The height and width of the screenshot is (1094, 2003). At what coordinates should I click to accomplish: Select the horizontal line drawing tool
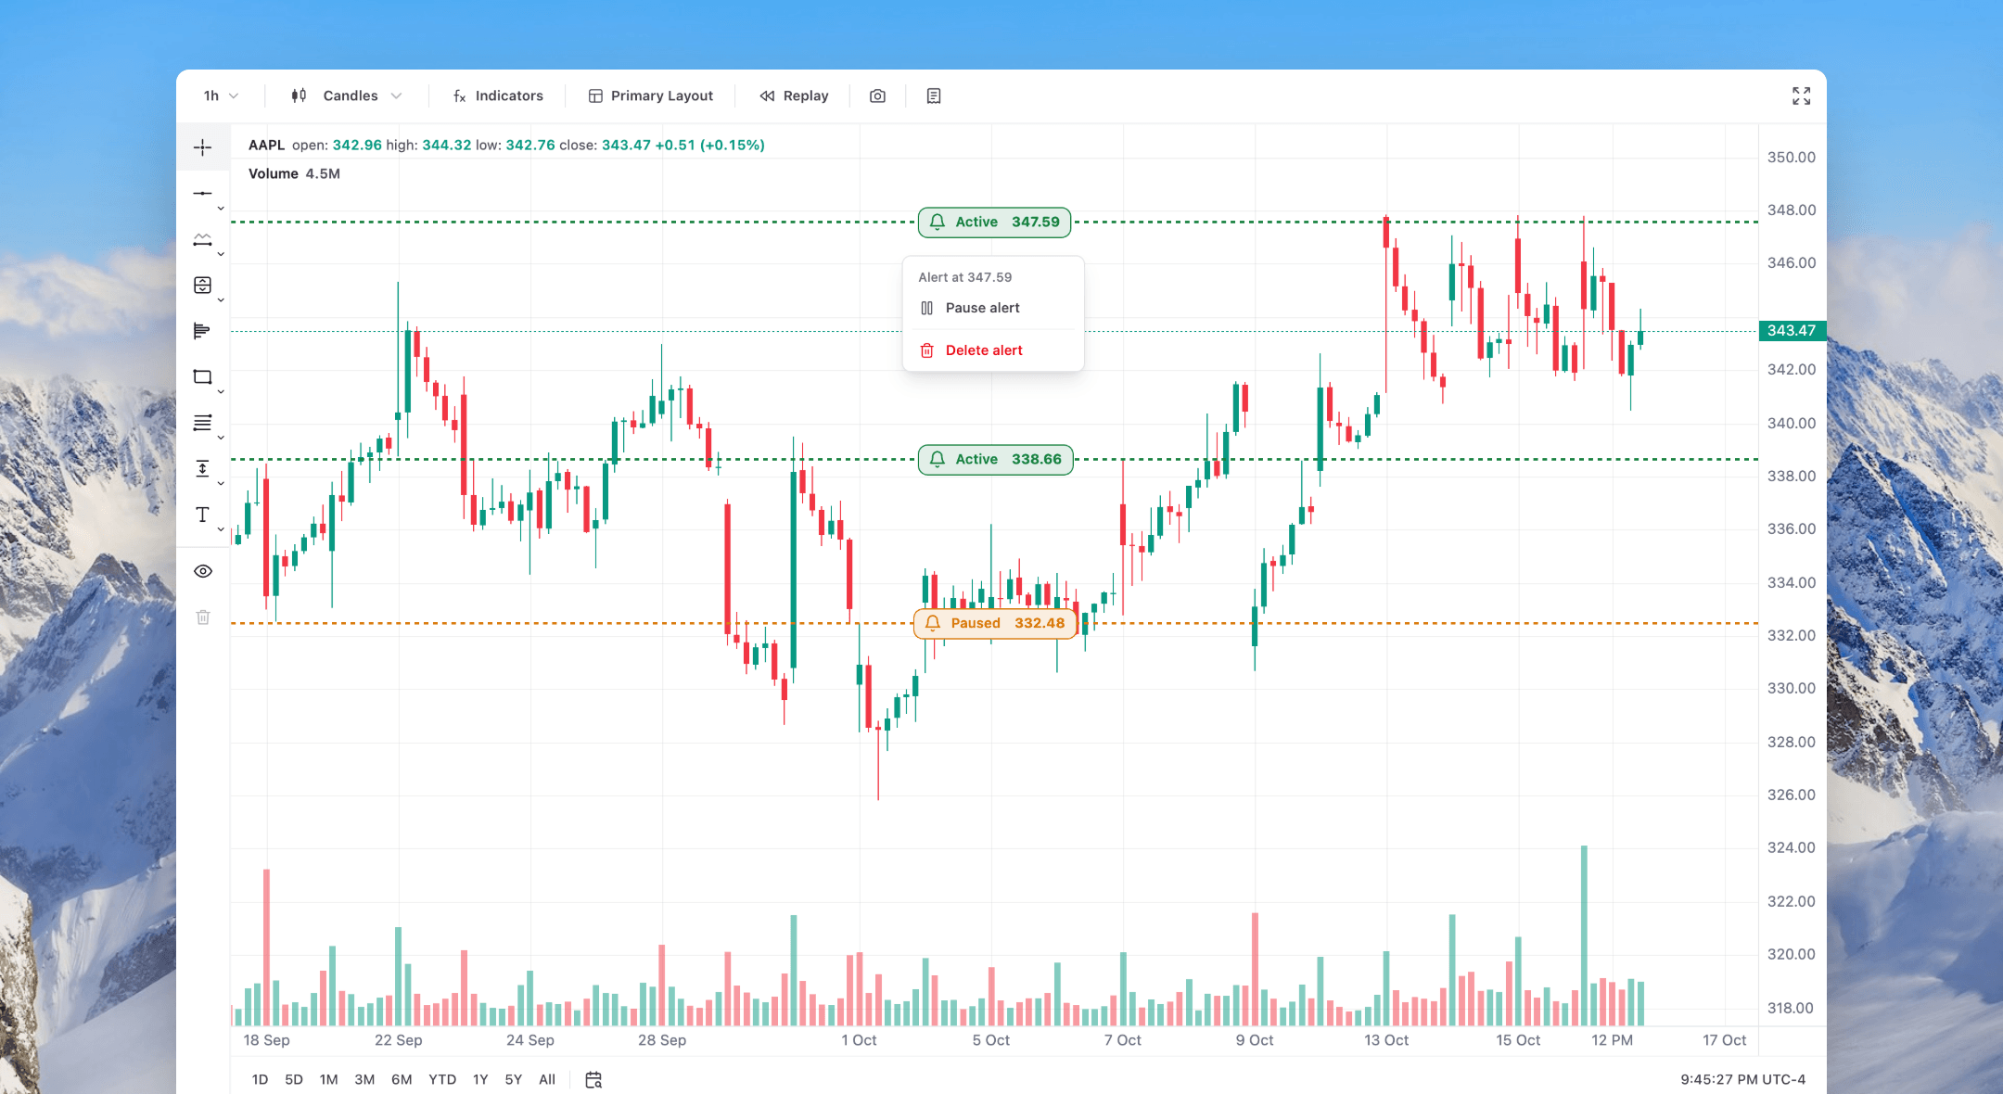202,193
